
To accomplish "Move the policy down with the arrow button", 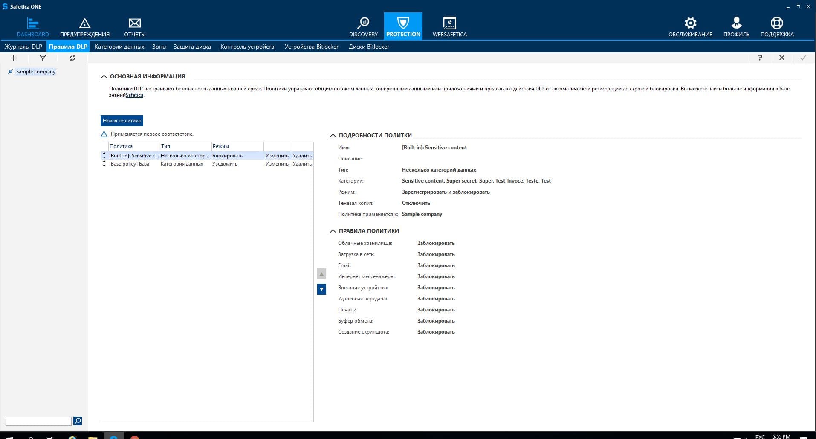I will point(321,289).
